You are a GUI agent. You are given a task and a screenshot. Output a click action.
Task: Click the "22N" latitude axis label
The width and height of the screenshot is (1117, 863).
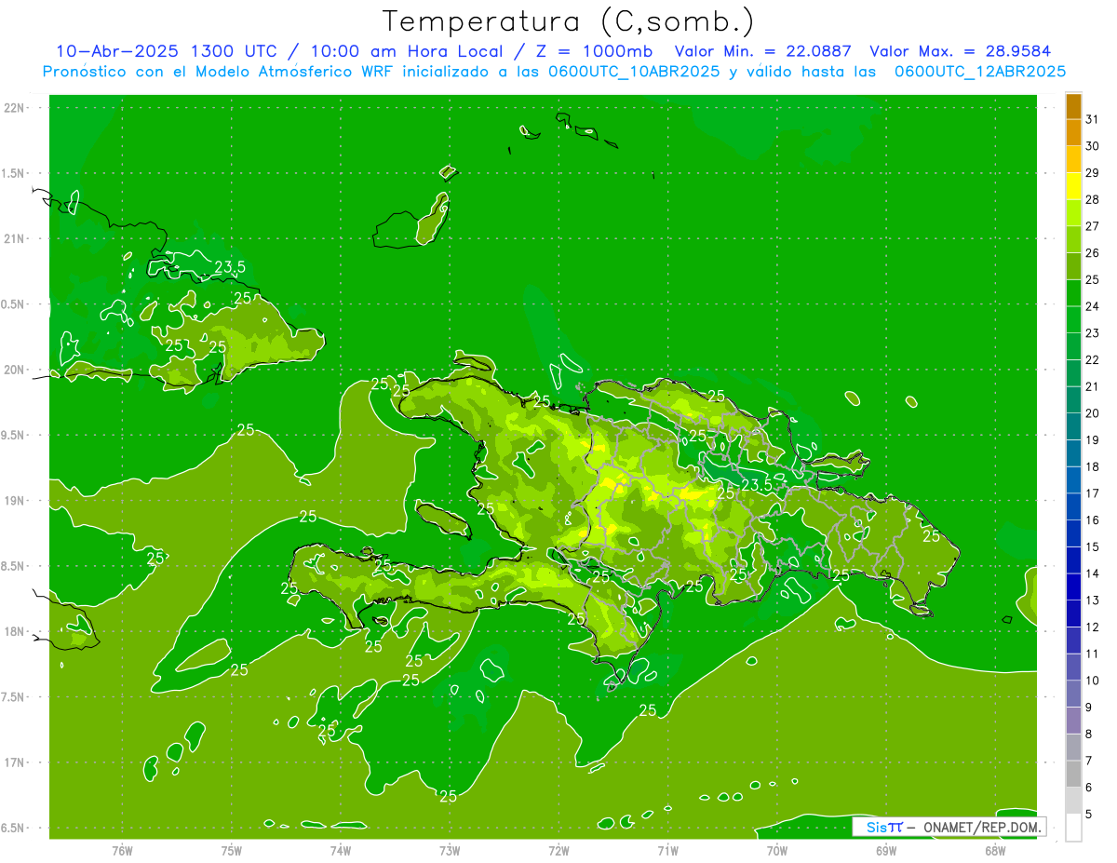point(14,108)
